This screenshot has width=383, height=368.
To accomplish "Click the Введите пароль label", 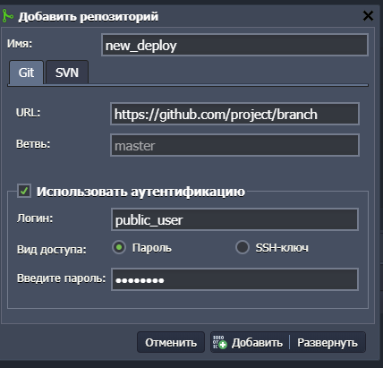I will coord(61,278).
